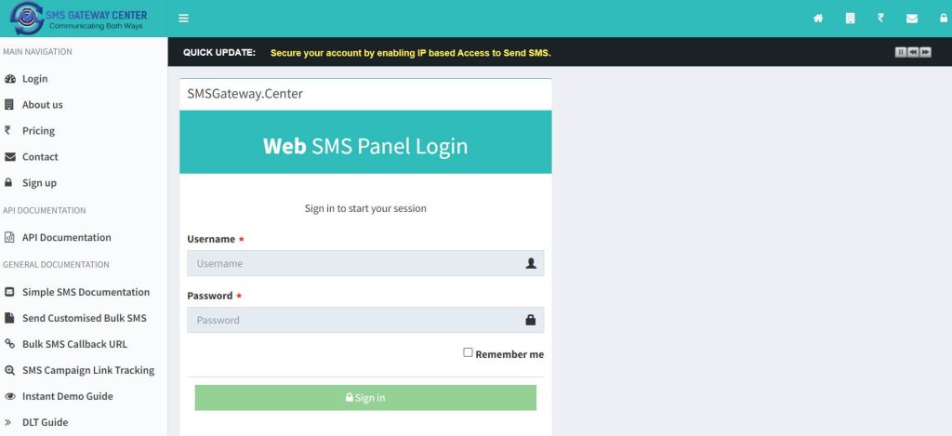Open the API Documentation link

[x=66, y=238]
